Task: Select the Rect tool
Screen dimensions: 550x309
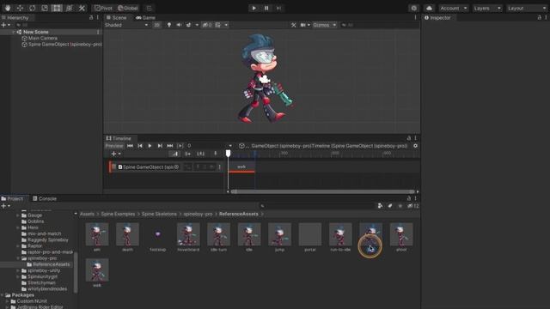Action: pos(57,8)
